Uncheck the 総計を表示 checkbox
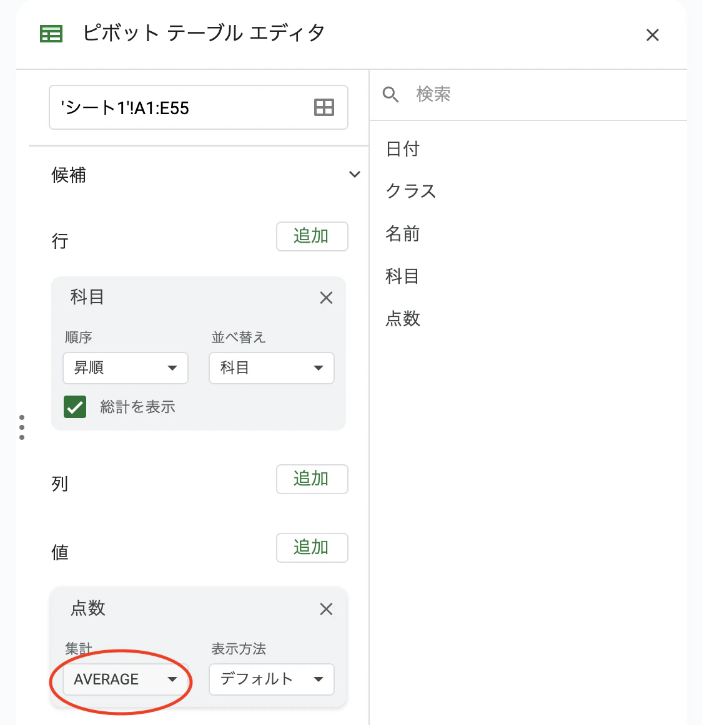The image size is (702, 725). [75, 407]
